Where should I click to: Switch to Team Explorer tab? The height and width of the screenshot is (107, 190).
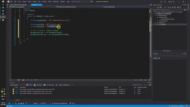[x=167, y=51]
